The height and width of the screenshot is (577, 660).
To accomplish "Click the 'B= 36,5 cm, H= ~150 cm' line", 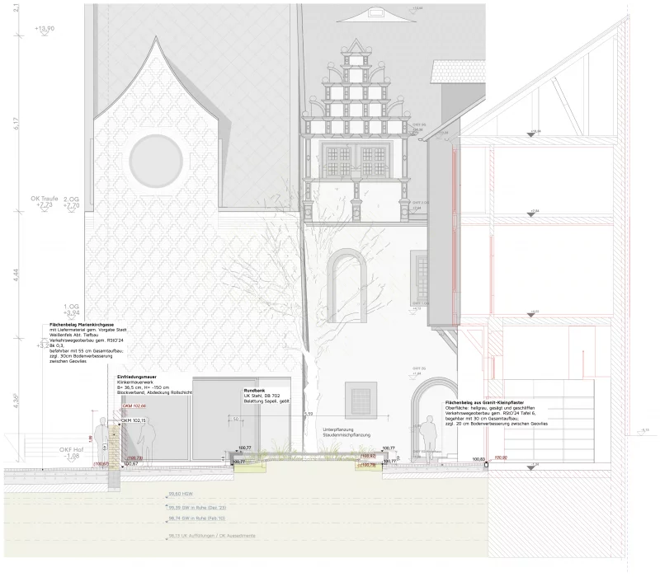I will (143, 387).
